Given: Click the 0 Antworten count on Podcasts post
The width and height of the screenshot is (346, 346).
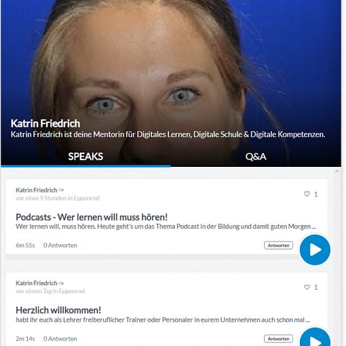Looking at the screenshot, I should click(60, 246).
